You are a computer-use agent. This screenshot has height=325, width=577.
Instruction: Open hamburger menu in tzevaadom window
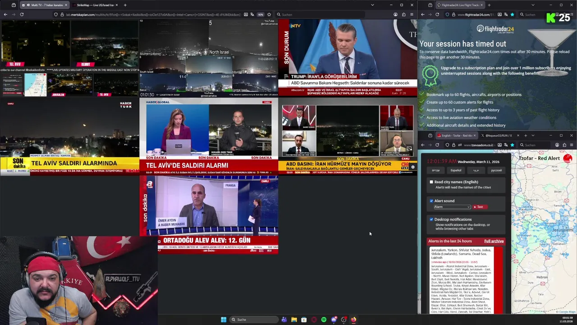572,145
